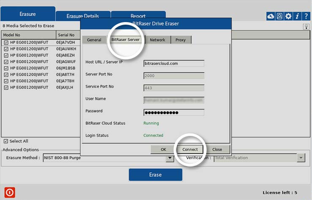Click the Server Port No field
Screen dimensions: 312x200
pos(174,76)
